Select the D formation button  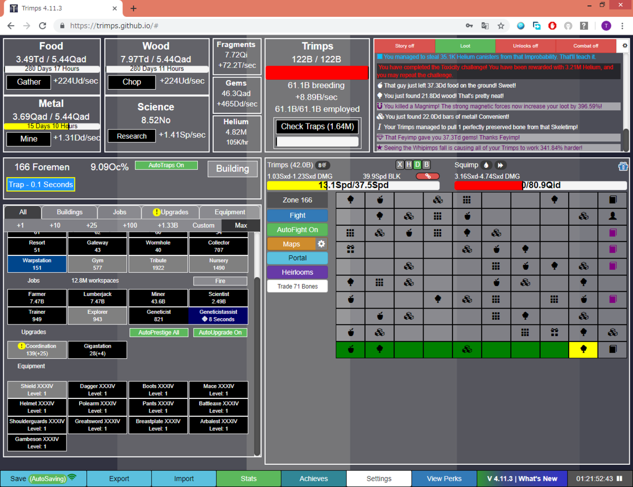point(417,165)
